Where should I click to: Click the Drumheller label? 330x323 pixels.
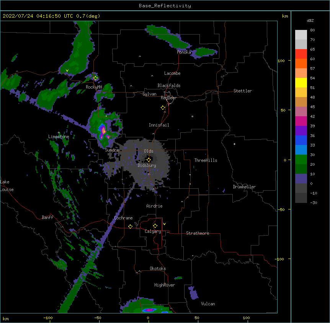244,187
